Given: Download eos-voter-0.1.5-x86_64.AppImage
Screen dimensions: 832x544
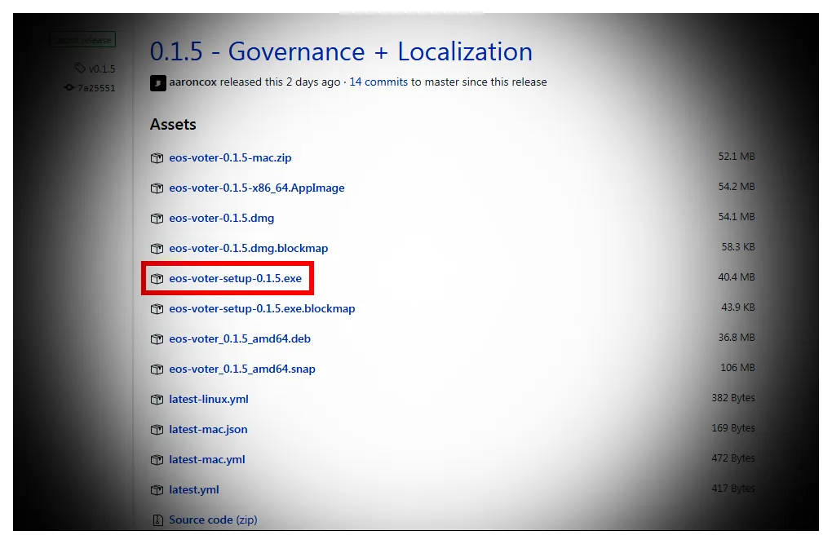Looking at the screenshot, I should 257,188.
